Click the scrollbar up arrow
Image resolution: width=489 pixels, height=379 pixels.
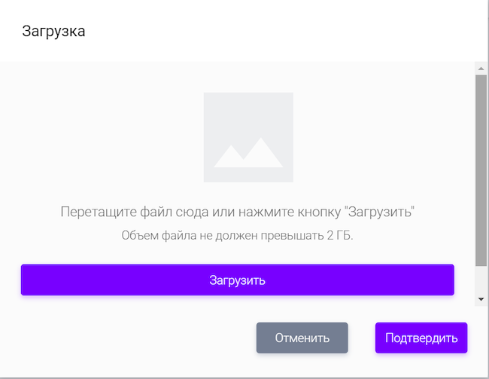coord(481,69)
